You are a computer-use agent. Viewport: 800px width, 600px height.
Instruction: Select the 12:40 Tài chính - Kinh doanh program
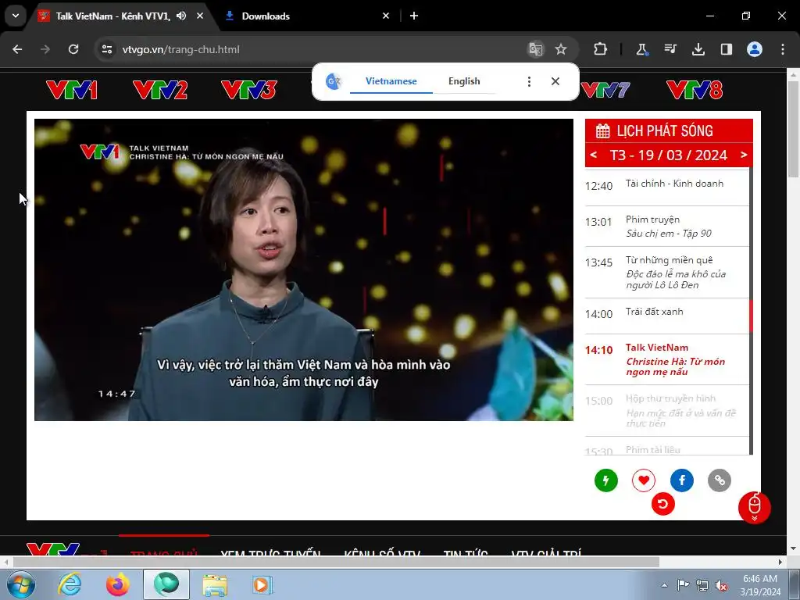[x=666, y=186]
